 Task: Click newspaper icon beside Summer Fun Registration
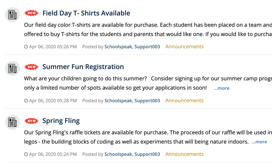click(x=12, y=68)
